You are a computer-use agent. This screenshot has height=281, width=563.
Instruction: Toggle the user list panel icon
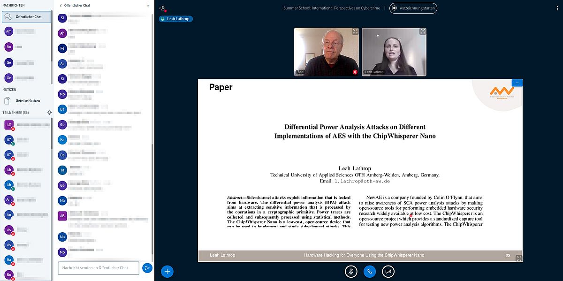coord(163,8)
